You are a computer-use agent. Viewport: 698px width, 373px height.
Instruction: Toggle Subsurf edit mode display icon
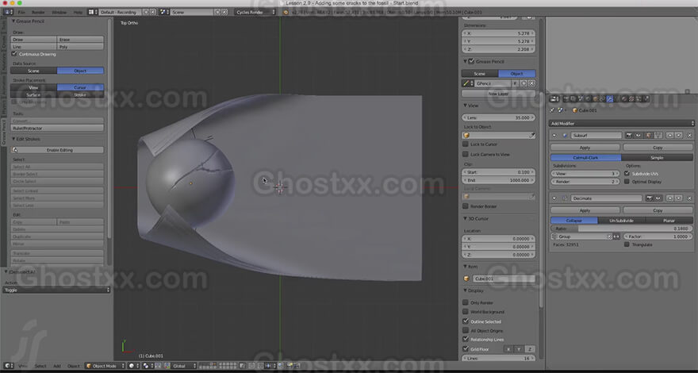coord(650,135)
